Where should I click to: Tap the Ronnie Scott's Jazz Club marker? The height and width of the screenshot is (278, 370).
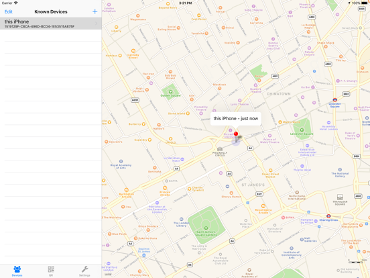click(x=273, y=39)
